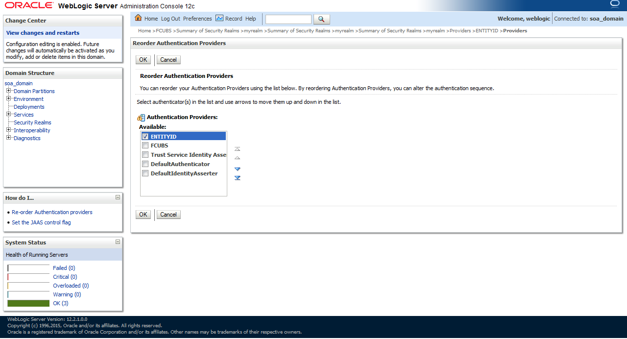Click the Oracle ring icon top right
This screenshot has height=339, width=627.
point(615,5)
